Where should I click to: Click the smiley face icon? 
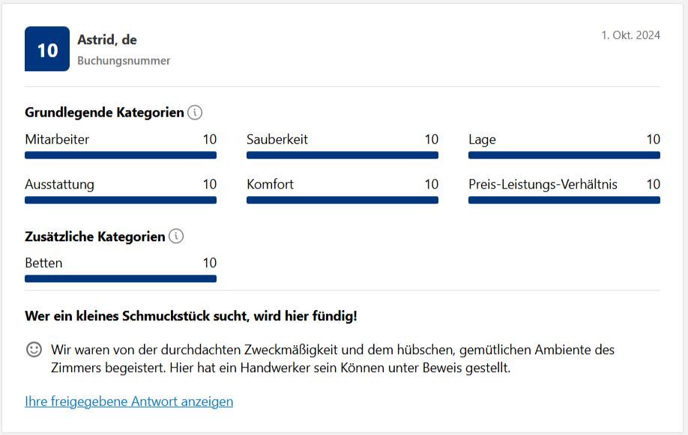[34, 350]
